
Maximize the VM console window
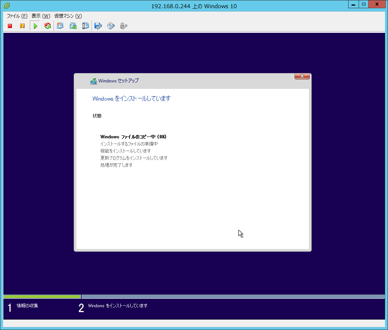click(x=363, y=4)
